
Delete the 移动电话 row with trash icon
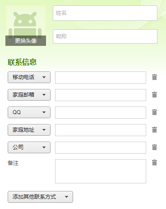(154, 77)
